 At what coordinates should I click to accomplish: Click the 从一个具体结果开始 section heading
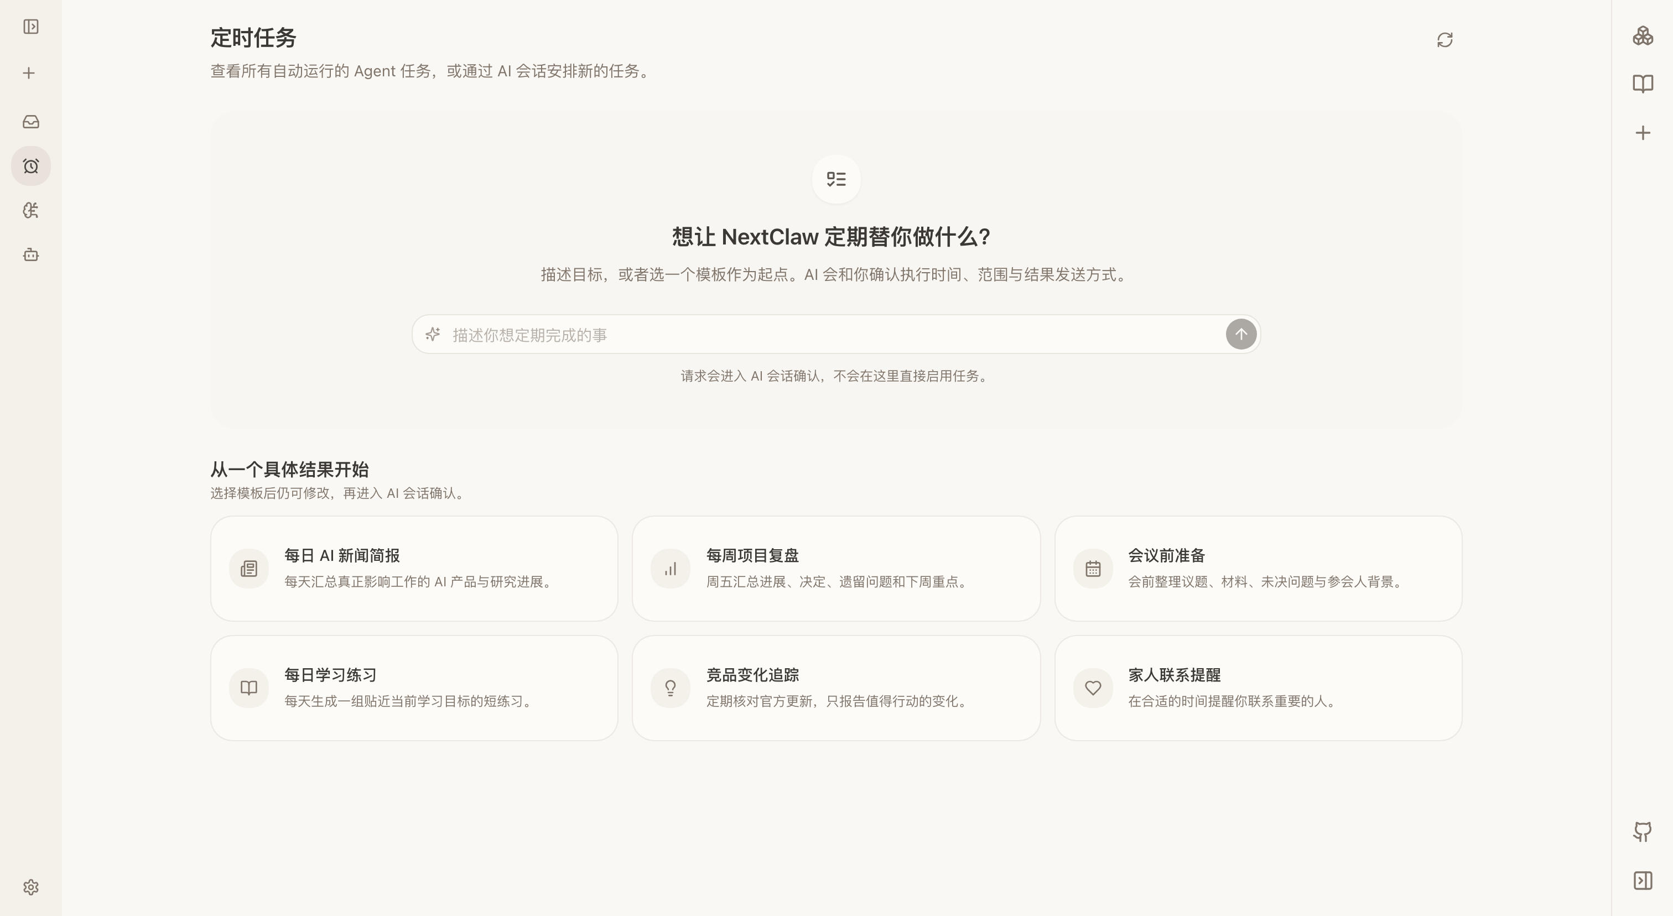[x=290, y=470]
